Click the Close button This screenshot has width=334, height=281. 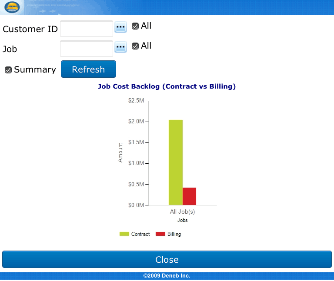point(167,259)
